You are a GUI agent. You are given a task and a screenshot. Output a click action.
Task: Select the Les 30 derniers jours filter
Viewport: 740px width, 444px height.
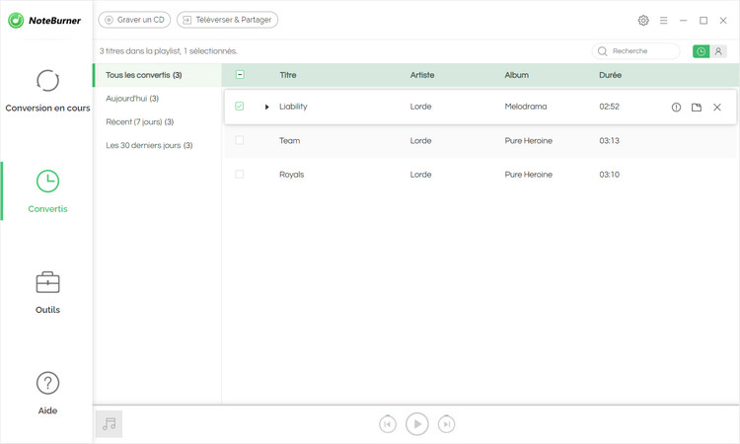coord(149,145)
